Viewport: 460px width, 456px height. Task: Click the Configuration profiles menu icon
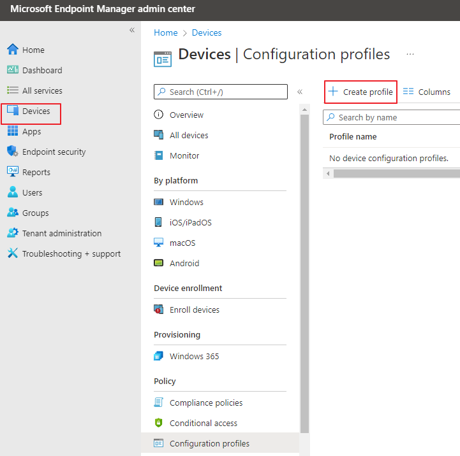tap(159, 443)
